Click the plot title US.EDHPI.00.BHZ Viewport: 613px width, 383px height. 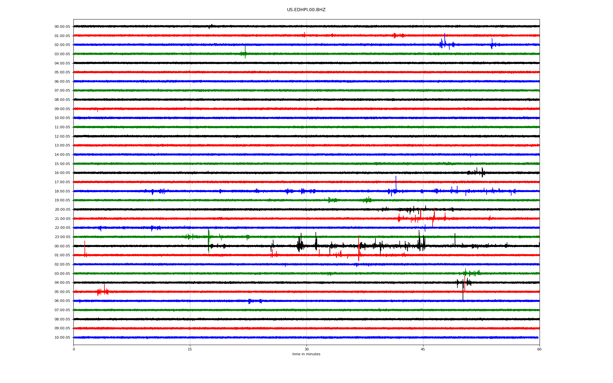(x=306, y=10)
